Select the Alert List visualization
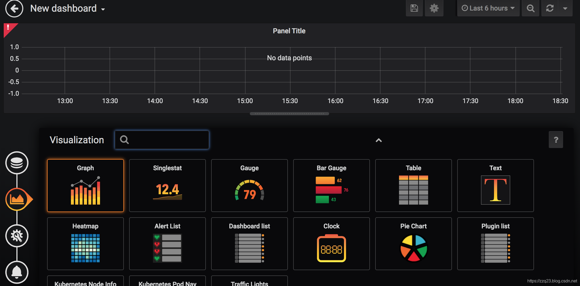Screen dimensions: 580x286 [167, 244]
